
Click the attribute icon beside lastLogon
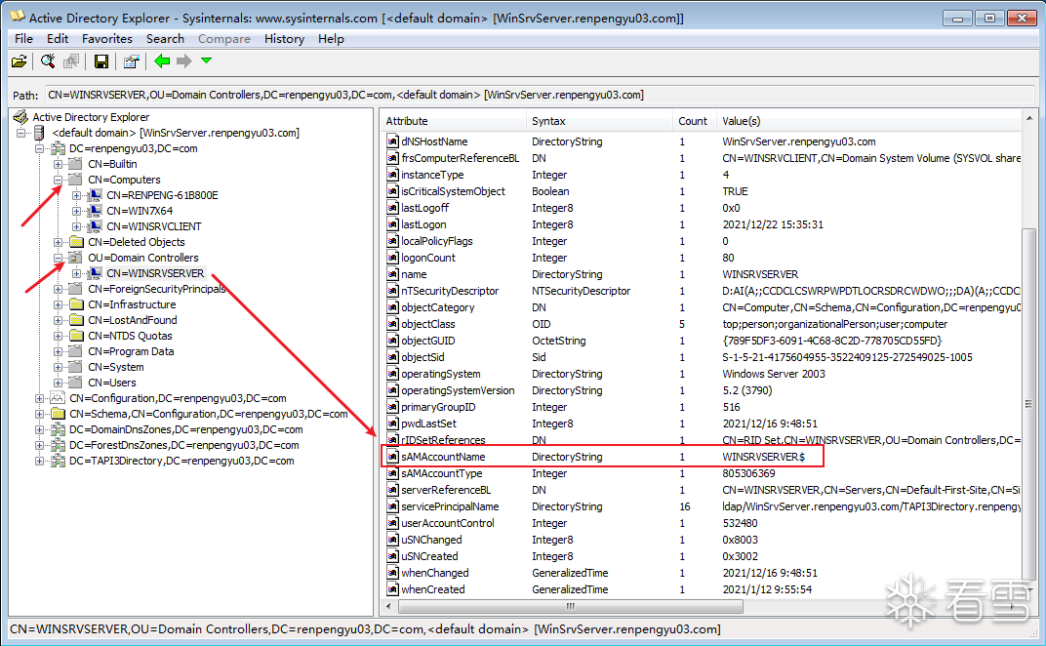(x=393, y=224)
